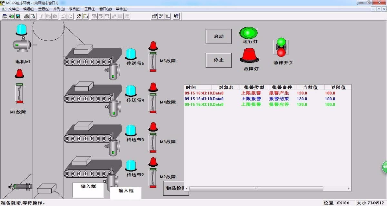
Task: Click the 报警事件 column header
Action: coord(282,87)
